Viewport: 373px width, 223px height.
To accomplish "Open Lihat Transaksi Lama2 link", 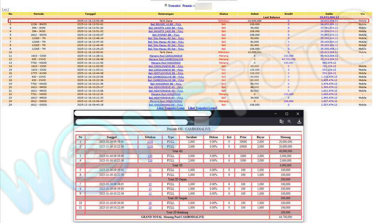I will point(203,108).
